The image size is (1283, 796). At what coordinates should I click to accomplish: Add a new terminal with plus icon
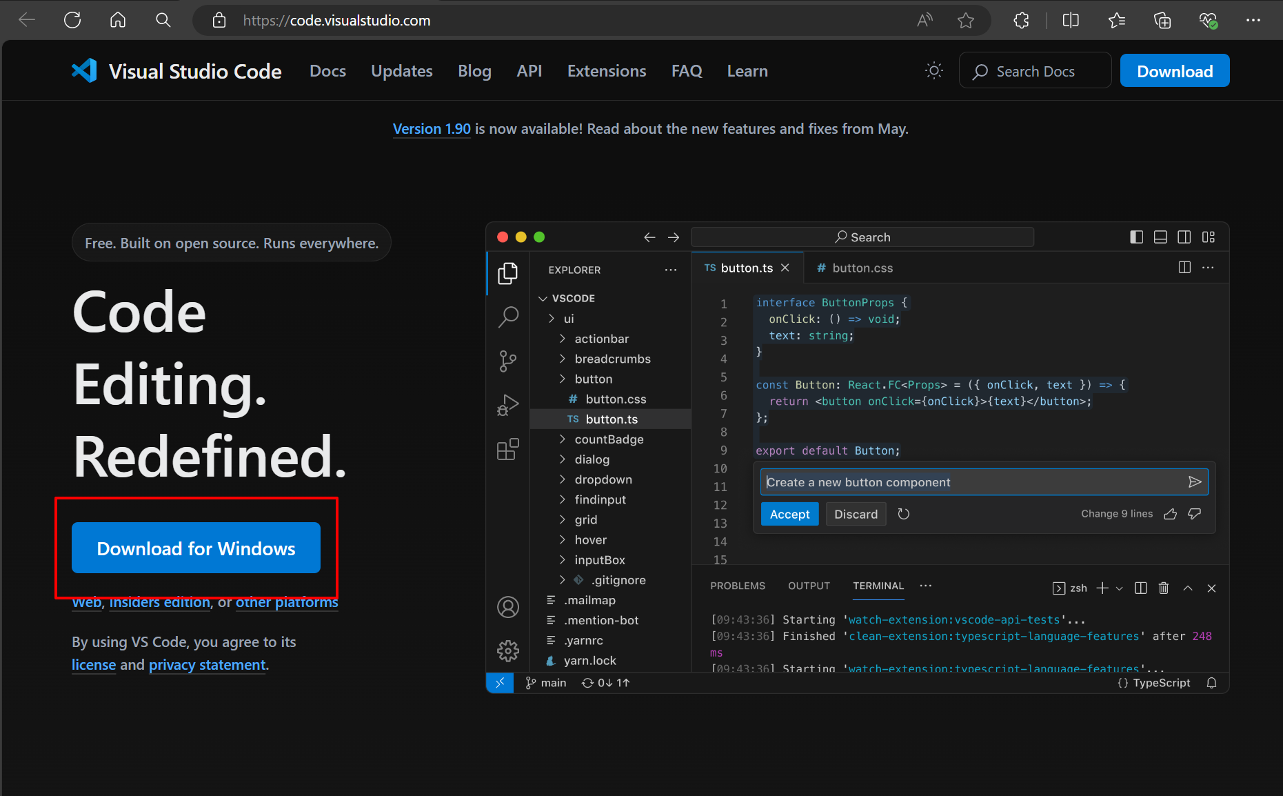1102,588
